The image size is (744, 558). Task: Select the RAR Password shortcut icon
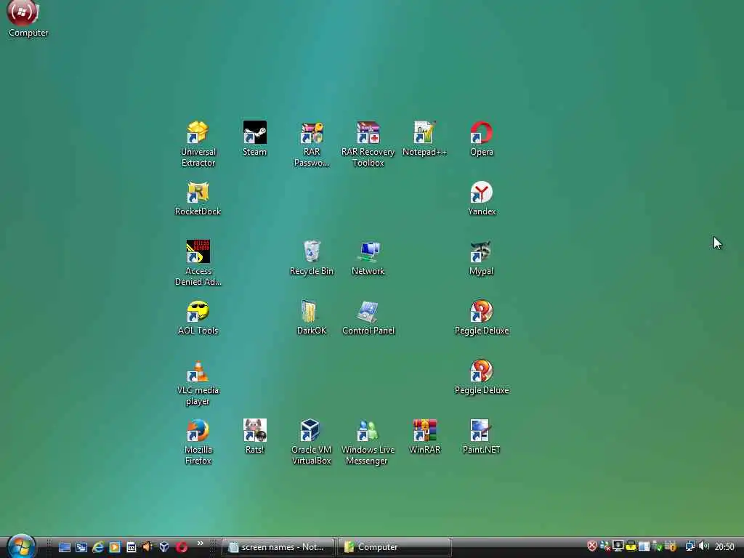[x=311, y=144]
